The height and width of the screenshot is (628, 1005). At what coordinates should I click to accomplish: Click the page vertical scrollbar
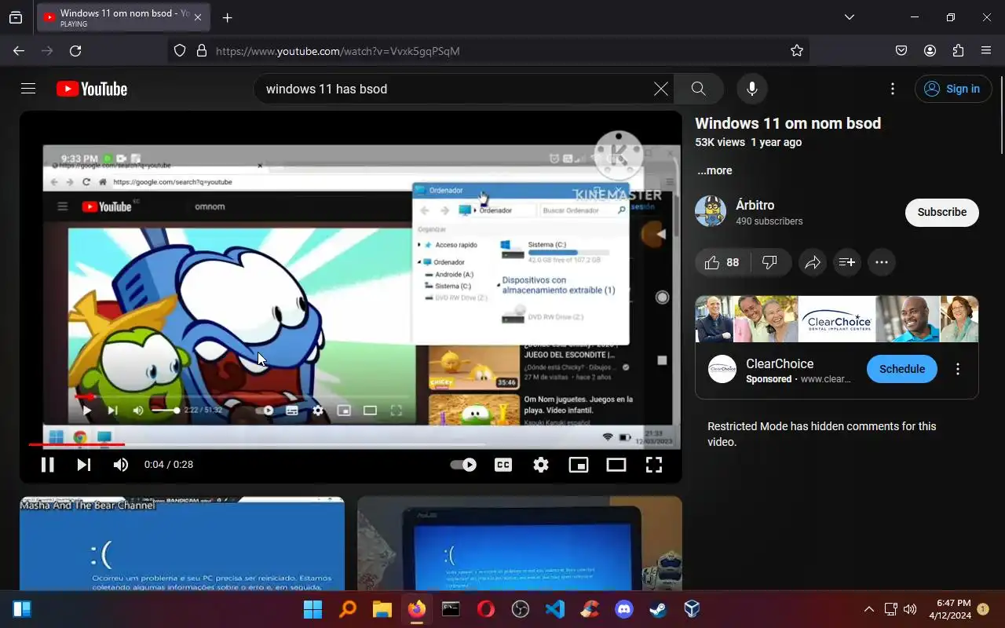click(1000, 115)
